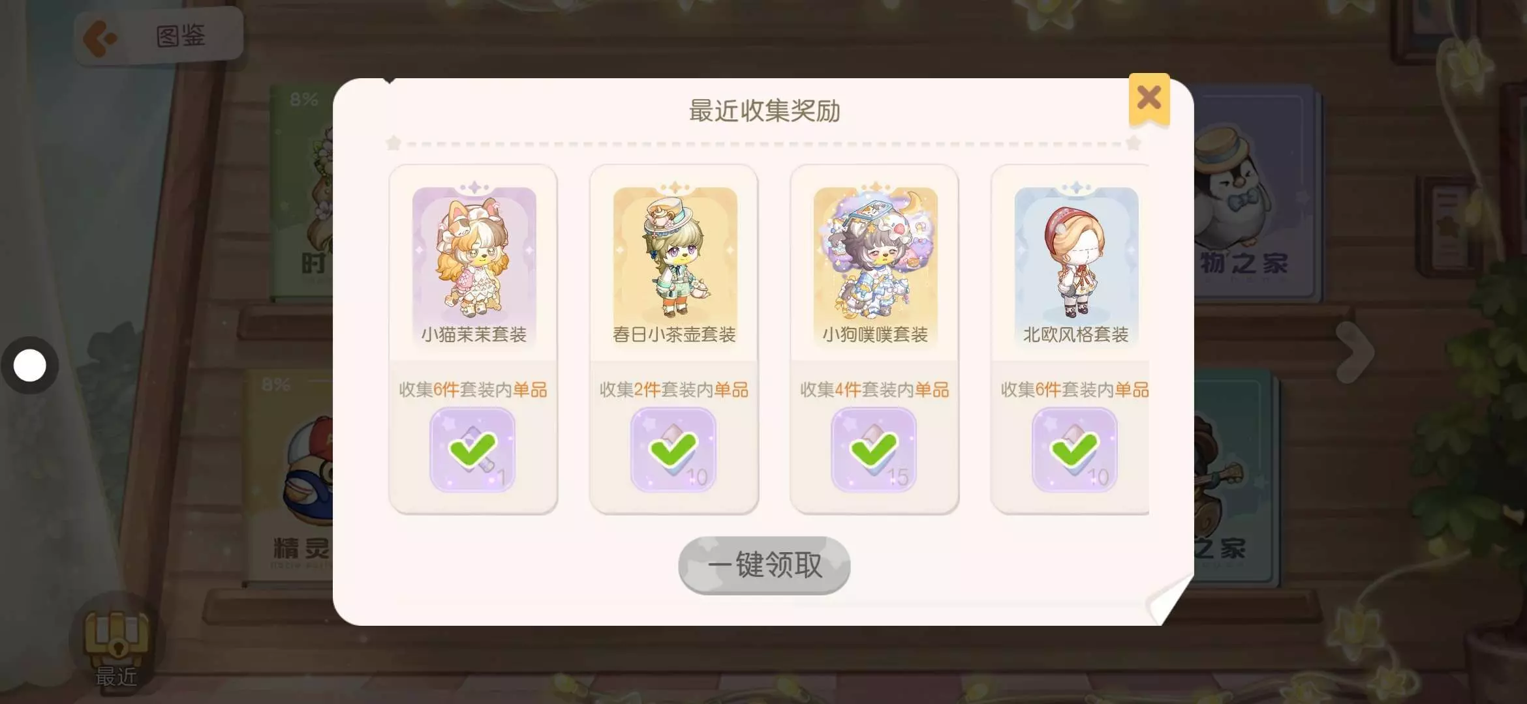Tap the white floating assistive circle button
Screen dimensions: 1527x704
[30, 365]
